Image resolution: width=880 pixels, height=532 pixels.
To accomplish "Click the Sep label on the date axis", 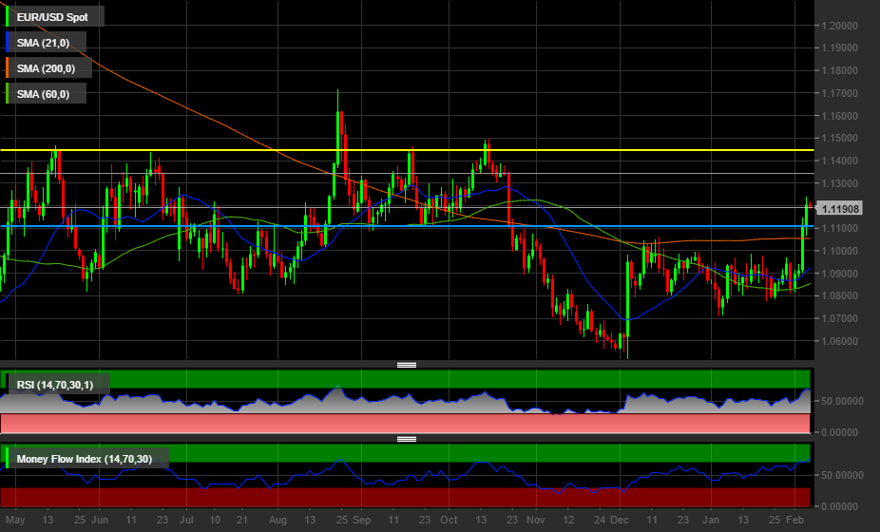I will 361,521.
